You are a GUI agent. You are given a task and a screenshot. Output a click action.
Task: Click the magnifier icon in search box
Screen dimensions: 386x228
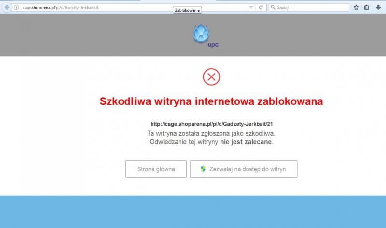pyautogui.click(x=273, y=8)
